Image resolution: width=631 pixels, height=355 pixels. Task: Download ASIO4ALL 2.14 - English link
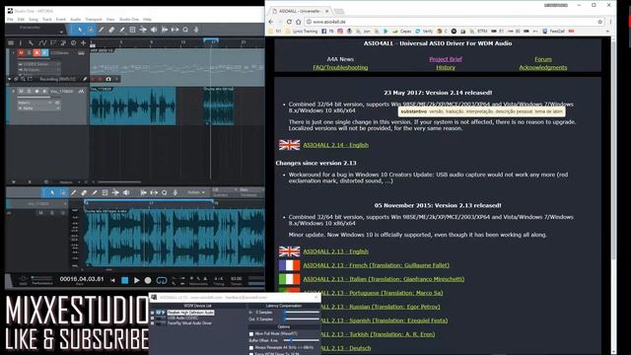(335, 145)
